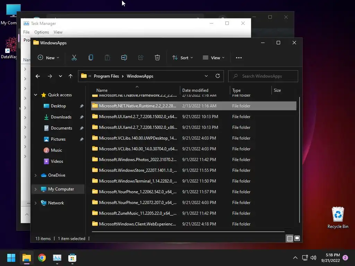Show hidden tray icons chevron
Image resolution: width=355 pixels, height=266 pixels.
[x=295, y=258]
